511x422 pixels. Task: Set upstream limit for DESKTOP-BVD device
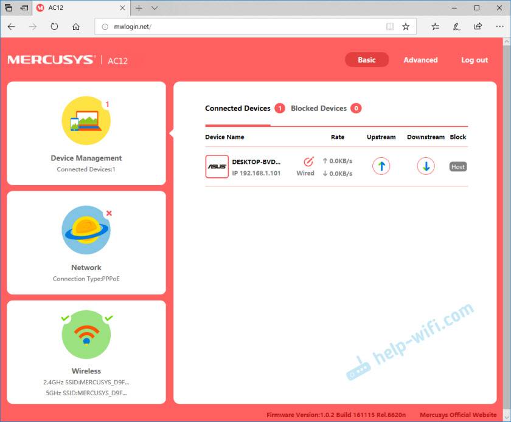tap(381, 166)
